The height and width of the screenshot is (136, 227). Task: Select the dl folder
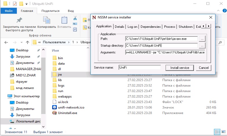[59, 69]
